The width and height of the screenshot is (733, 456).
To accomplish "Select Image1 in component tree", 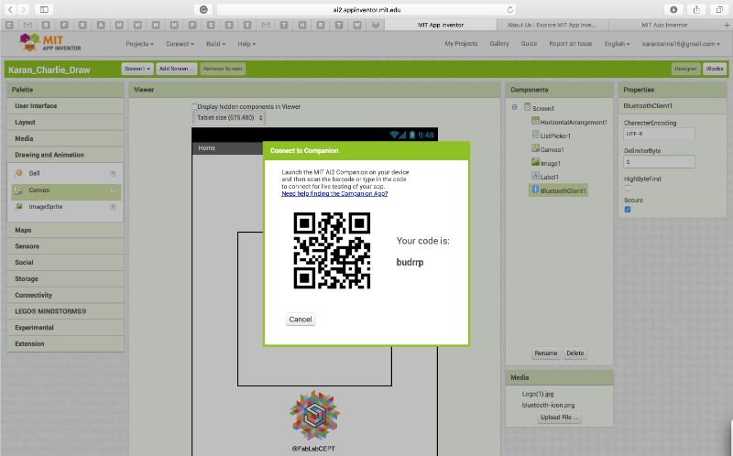I will point(546,163).
